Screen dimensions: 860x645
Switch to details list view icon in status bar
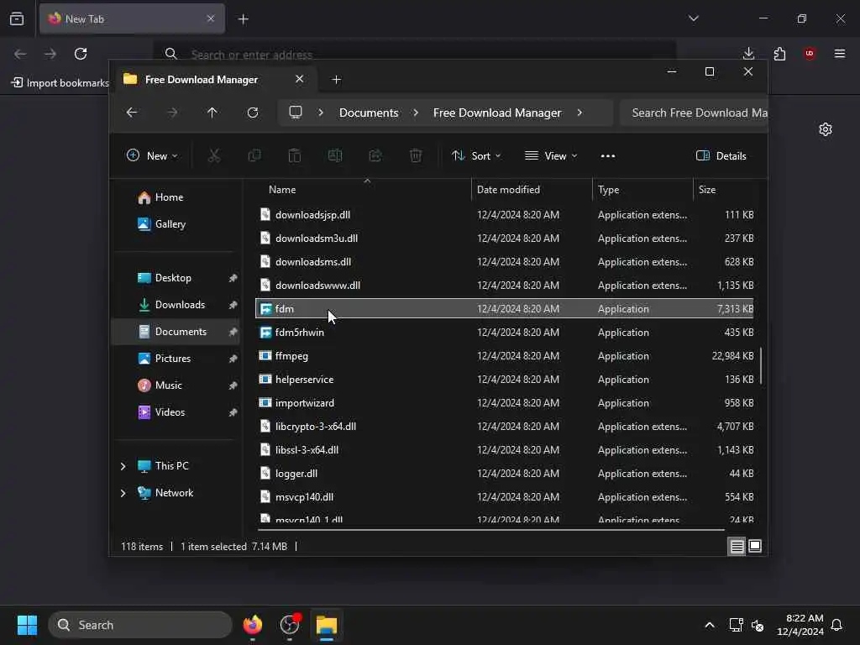pyautogui.click(x=737, y=546)
